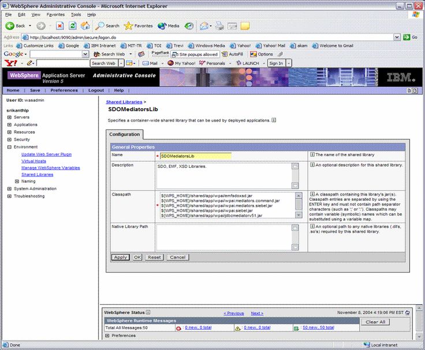
Task: Click the OK button
Action: tap(137, 257)
